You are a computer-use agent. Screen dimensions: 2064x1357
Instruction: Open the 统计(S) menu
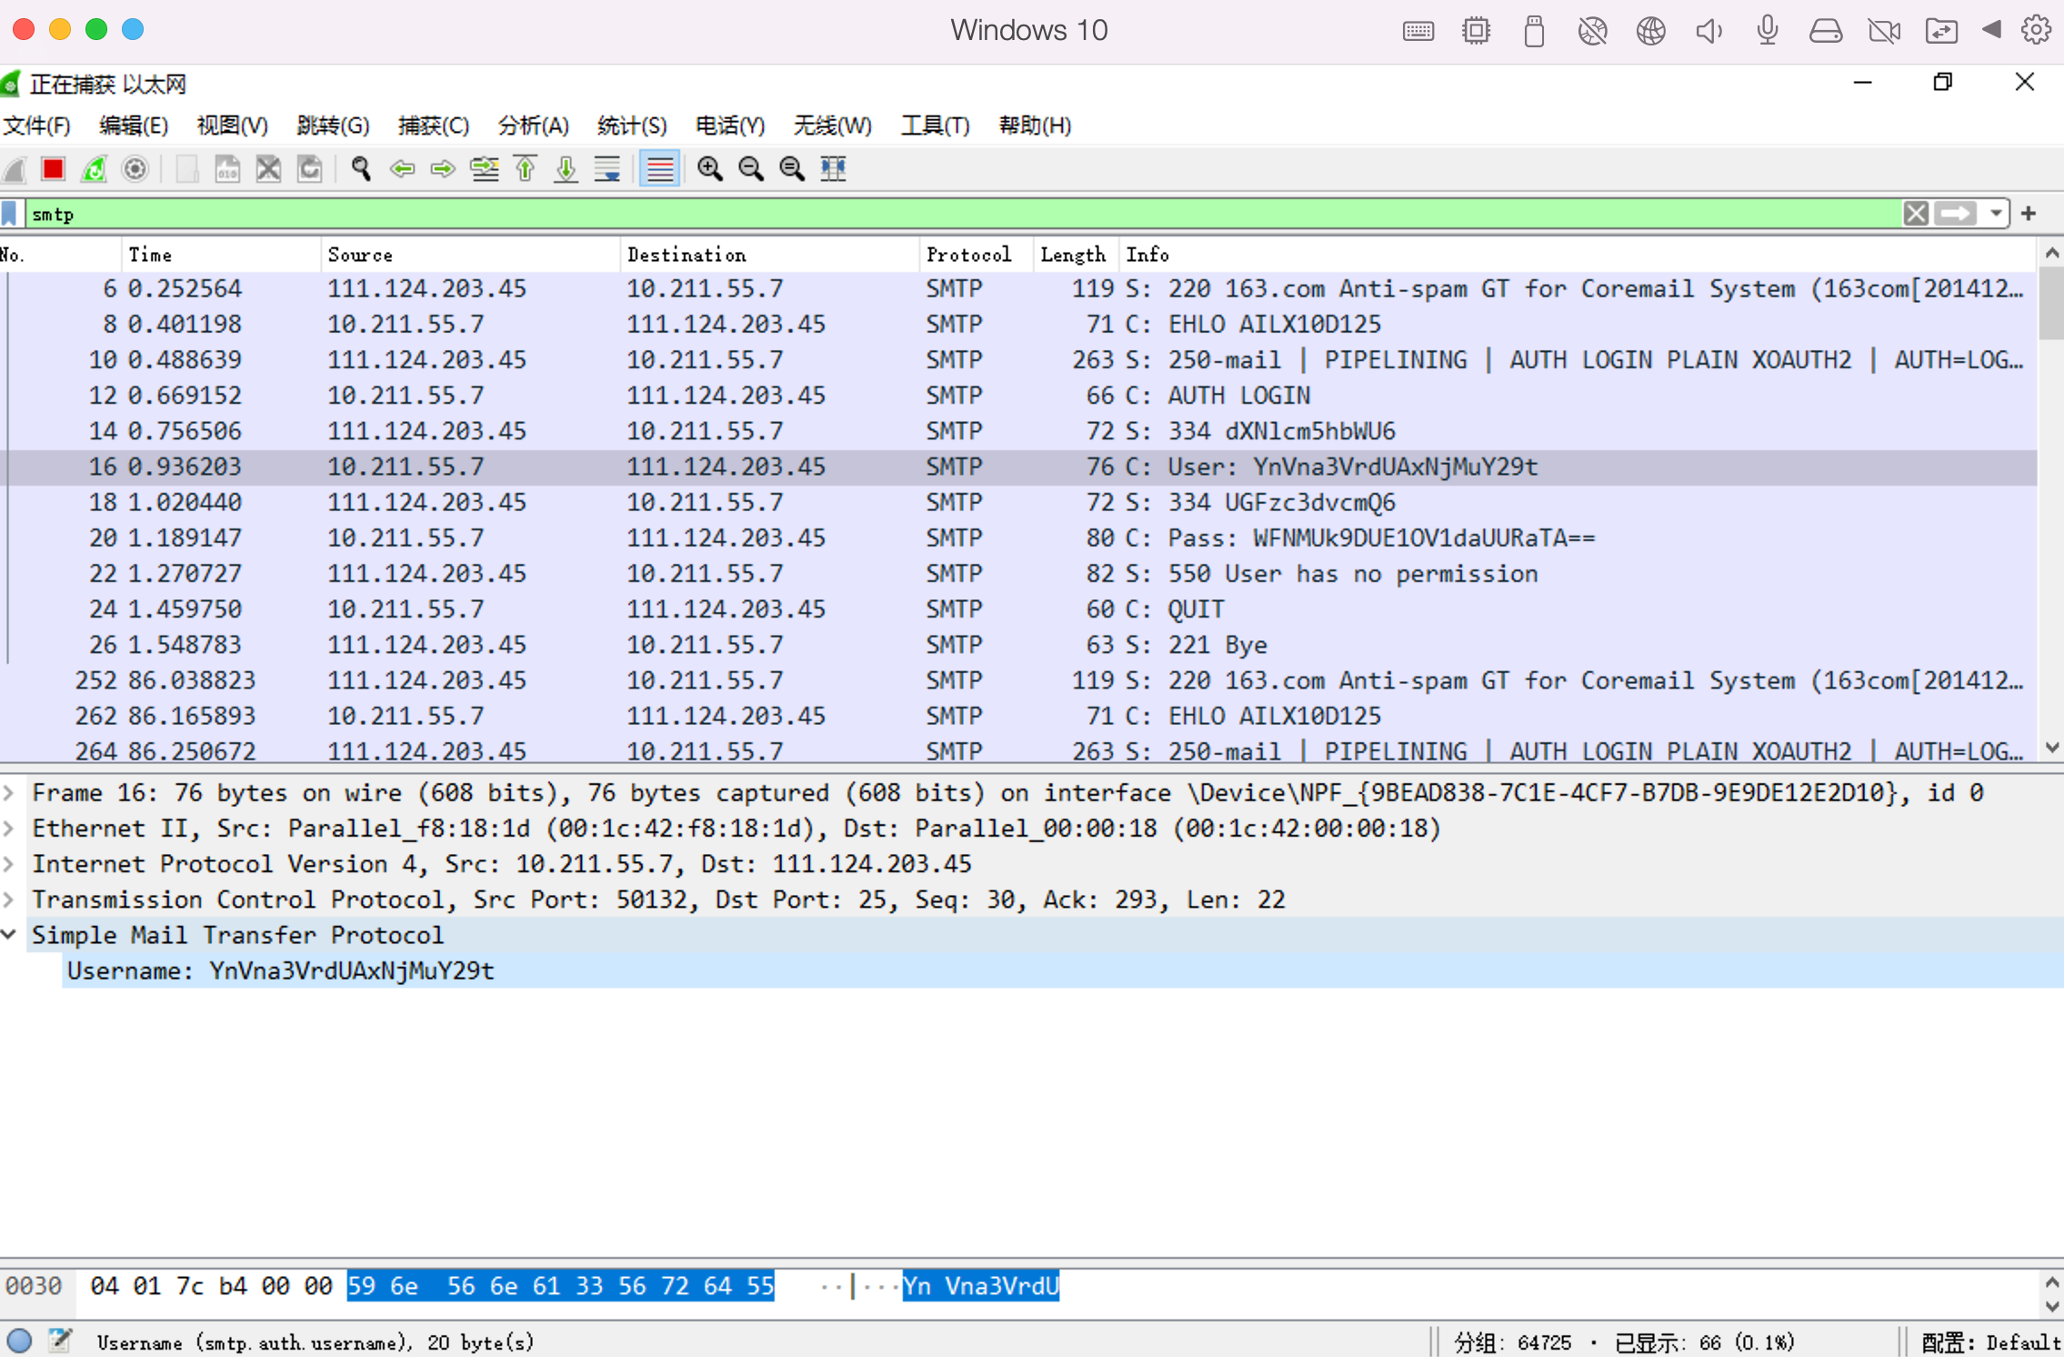click(x=631, y=126)
